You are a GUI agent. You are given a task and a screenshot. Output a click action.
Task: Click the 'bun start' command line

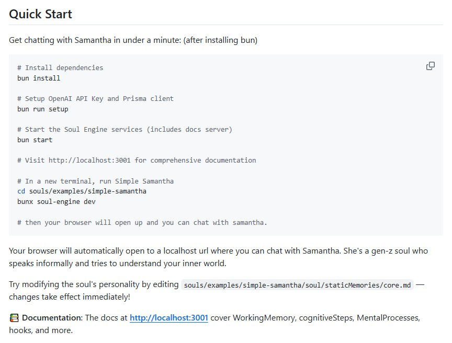(35, 140)
